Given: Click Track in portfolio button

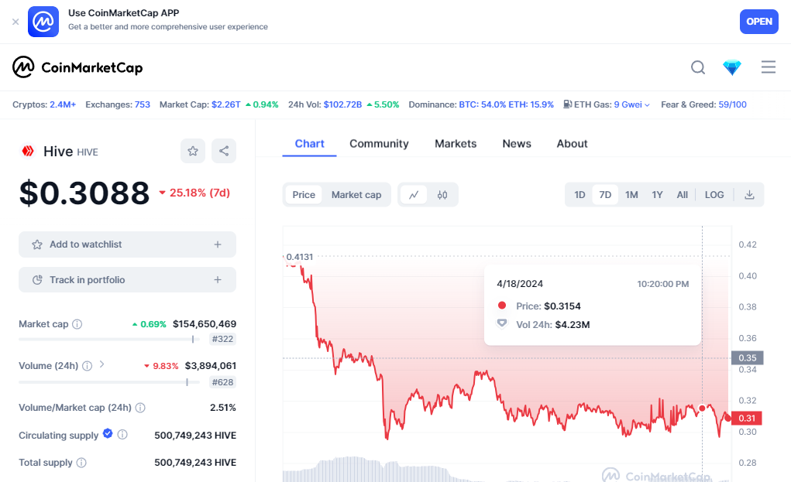Looking at the screenshot, I should 127,279.
